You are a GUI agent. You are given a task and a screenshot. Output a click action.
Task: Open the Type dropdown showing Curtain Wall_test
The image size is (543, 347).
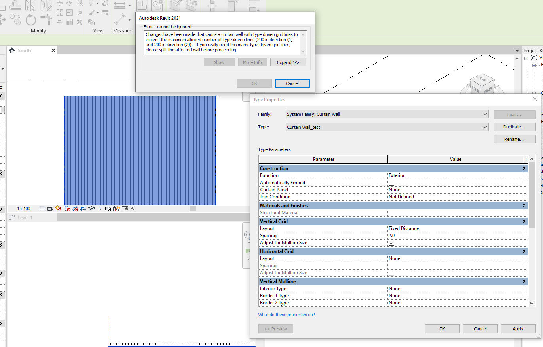[486, 126]
